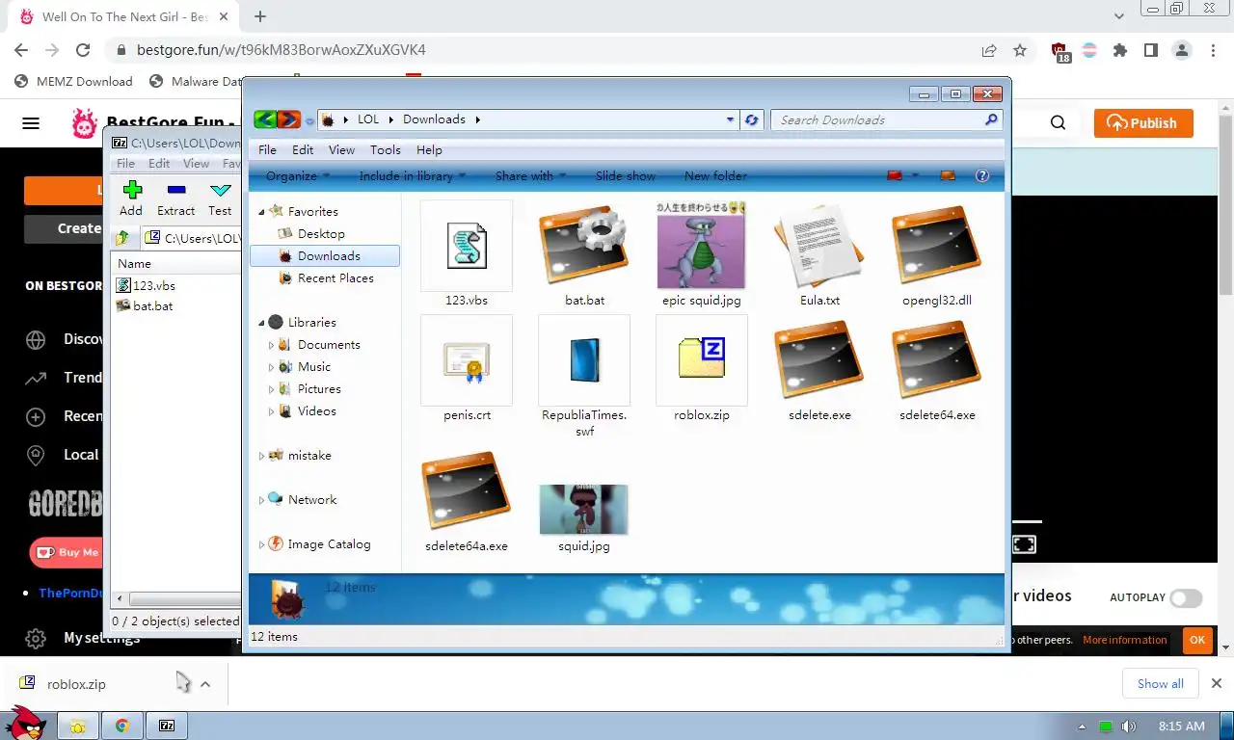Image resolution: width=1234 pixels, height=740 pixels.
Task: Click 7-Zip up one folder icon
Action: coord(122,238)
